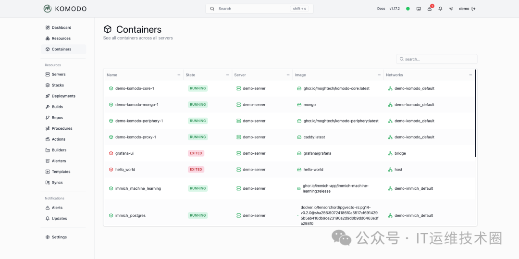519x259 pixels.
Task: Click the mongo image disk icon
Action: pos(299,105)
